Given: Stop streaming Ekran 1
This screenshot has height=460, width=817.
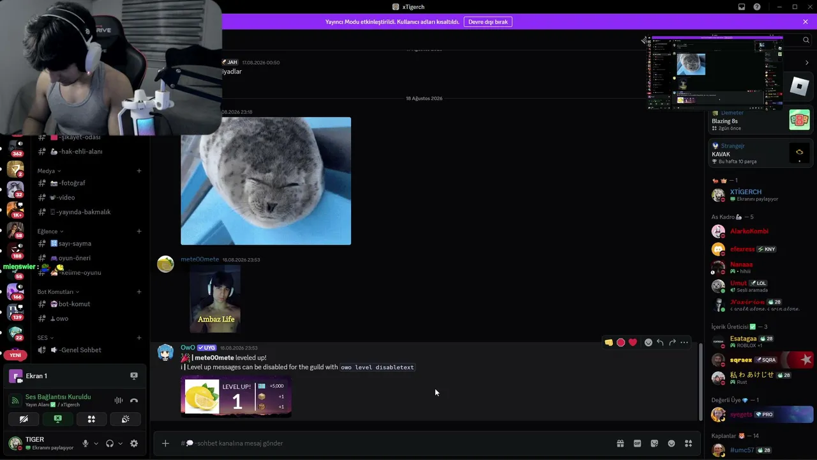Looking at the screenshot, I should pos(134,376).
